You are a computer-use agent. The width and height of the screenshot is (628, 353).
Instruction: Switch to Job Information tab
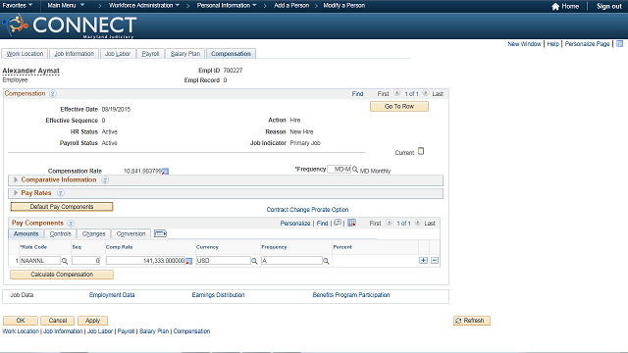pyautogui.click(x=75, y=54)
